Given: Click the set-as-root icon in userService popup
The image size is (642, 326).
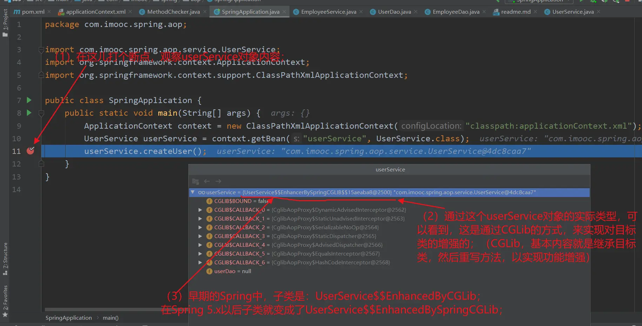Looking at the screenshot, I should (x=195, y=181).
